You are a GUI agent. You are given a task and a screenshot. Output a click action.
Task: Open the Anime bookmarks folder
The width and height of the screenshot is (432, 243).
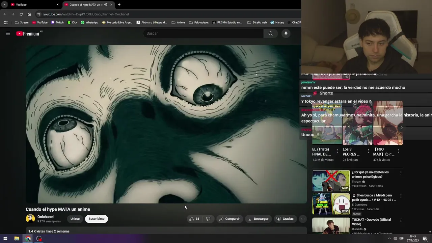point(178,23)
